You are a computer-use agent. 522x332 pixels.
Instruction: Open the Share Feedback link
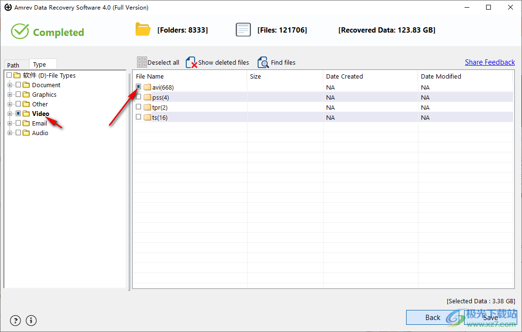(x=490, y=62)
